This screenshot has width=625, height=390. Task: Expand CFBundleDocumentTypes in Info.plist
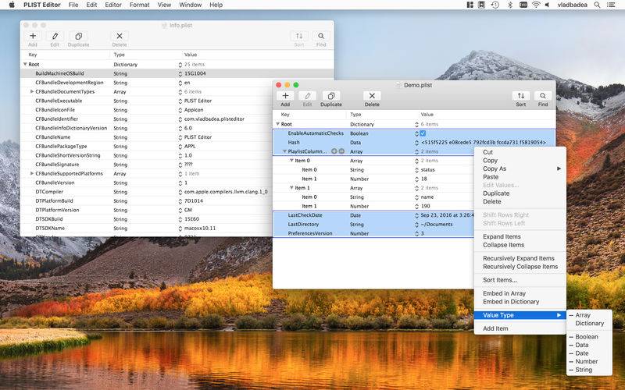coord(32,91)
